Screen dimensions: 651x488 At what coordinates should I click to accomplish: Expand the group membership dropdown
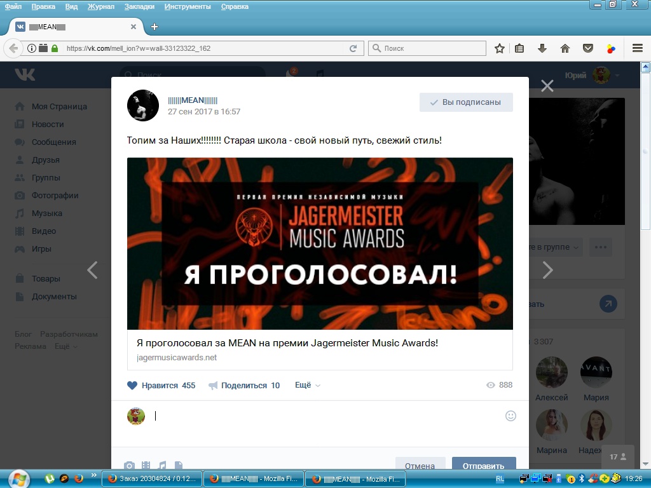[555, 247]
